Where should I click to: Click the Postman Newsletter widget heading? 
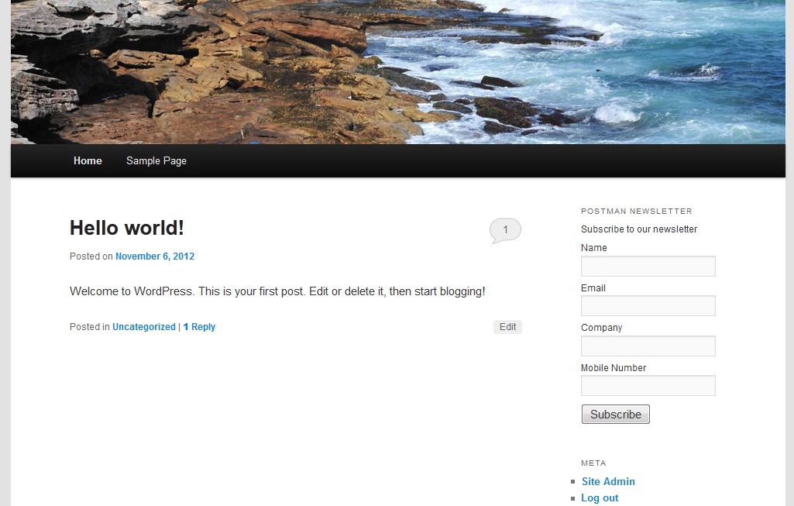click(x=637, y=212)
